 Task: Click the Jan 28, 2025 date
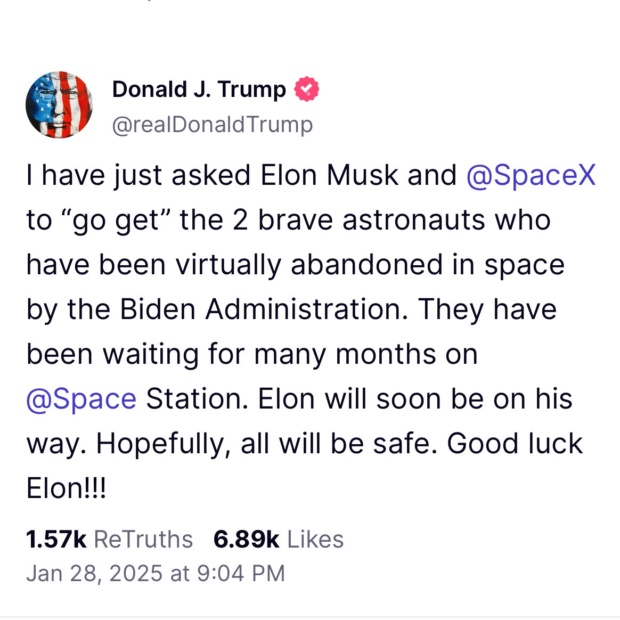(94, 573)
